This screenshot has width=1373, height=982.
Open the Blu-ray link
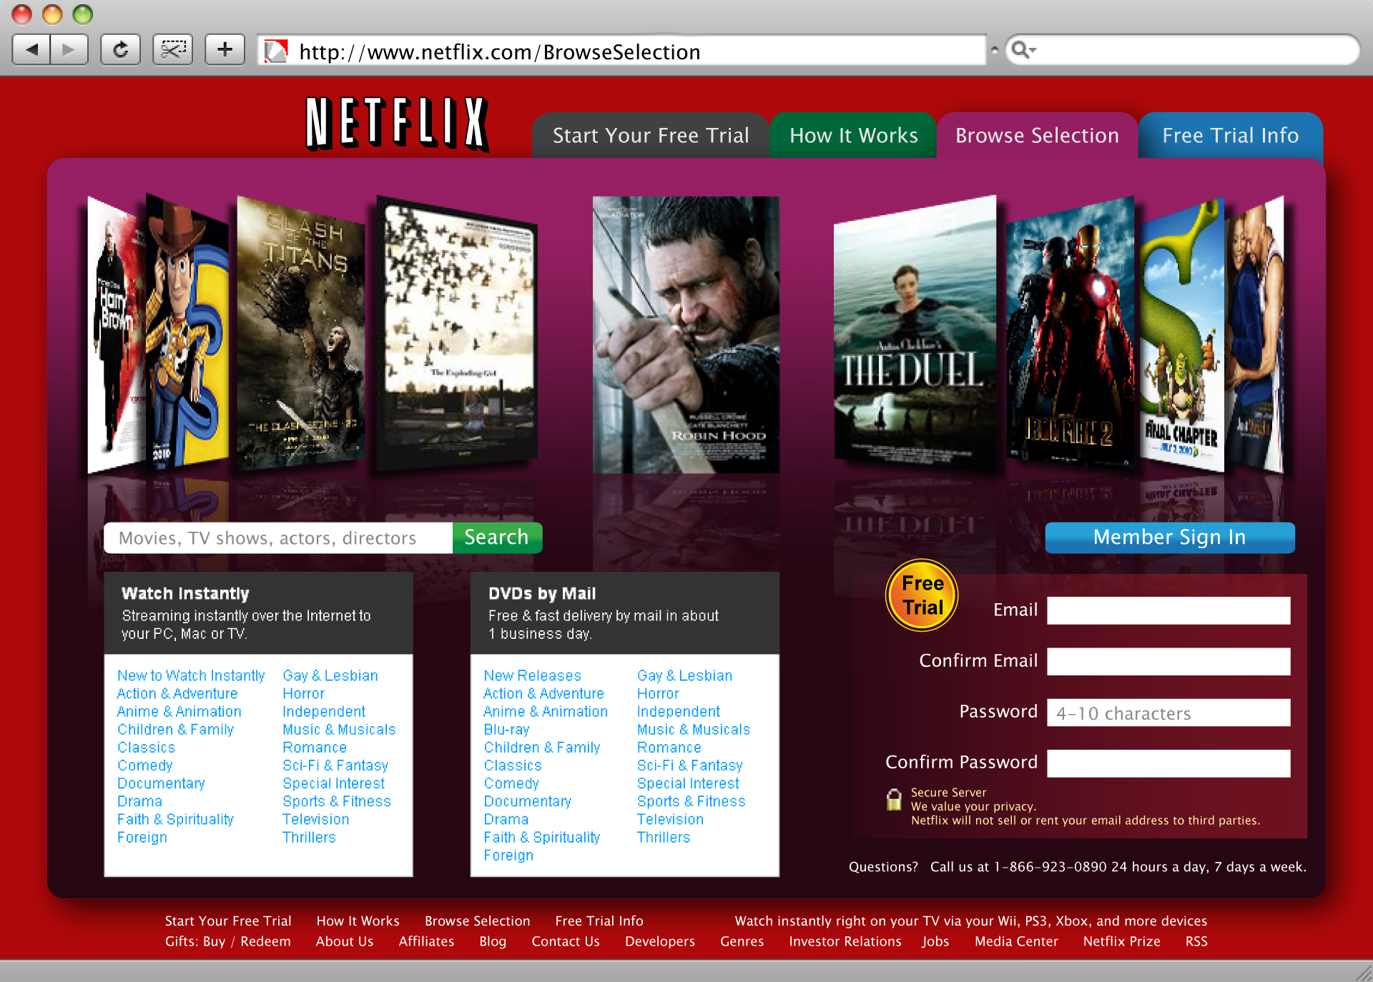click(506, 729)
